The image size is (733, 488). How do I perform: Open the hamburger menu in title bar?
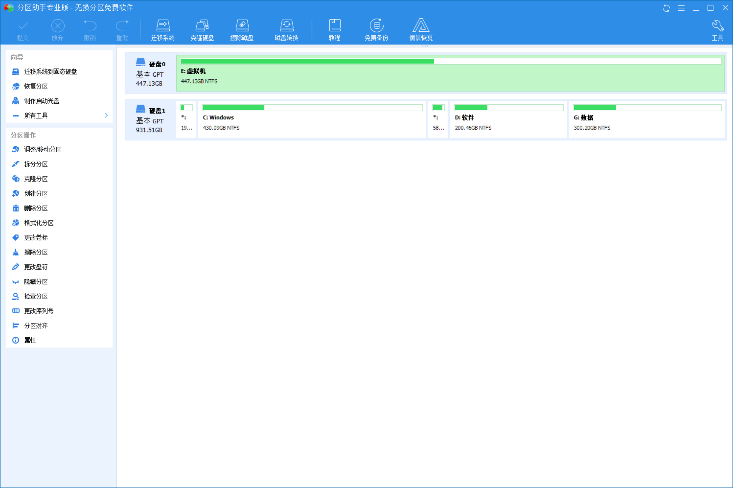(681, 8)
